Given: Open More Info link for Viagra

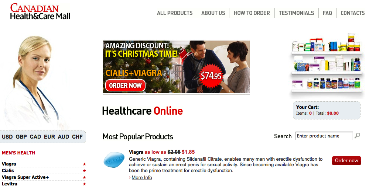Looking at the screenshot, I should coord(142,178).
